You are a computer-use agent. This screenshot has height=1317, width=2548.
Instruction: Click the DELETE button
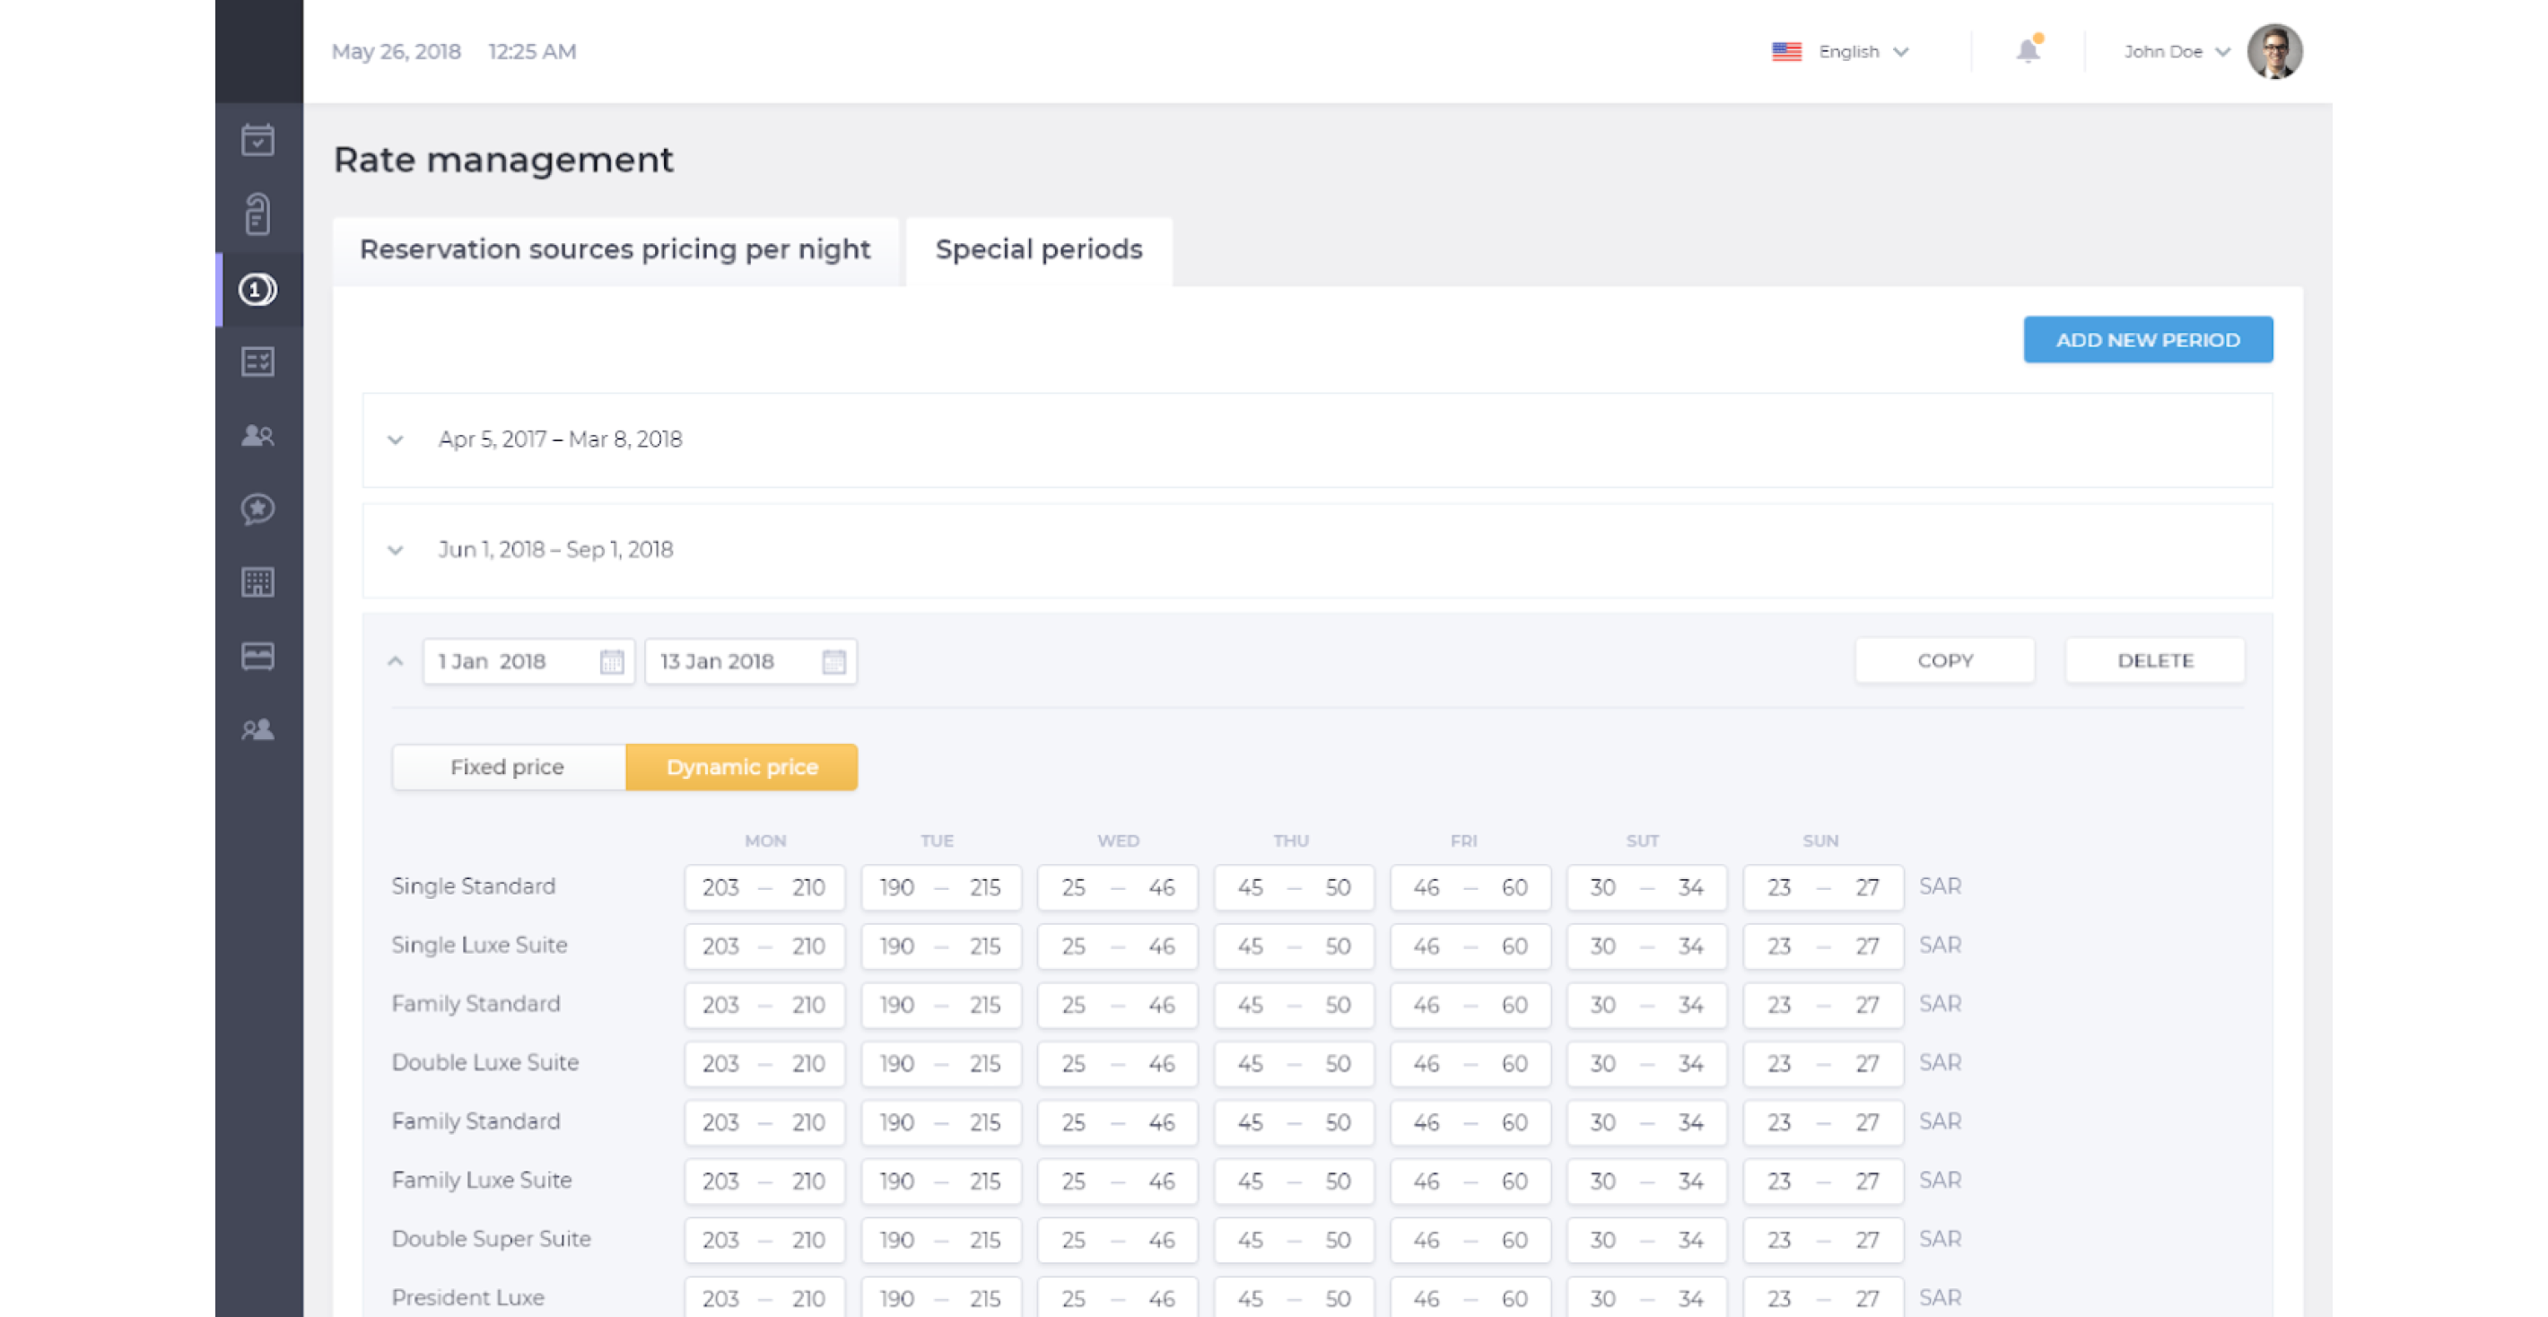[2154, 660]
